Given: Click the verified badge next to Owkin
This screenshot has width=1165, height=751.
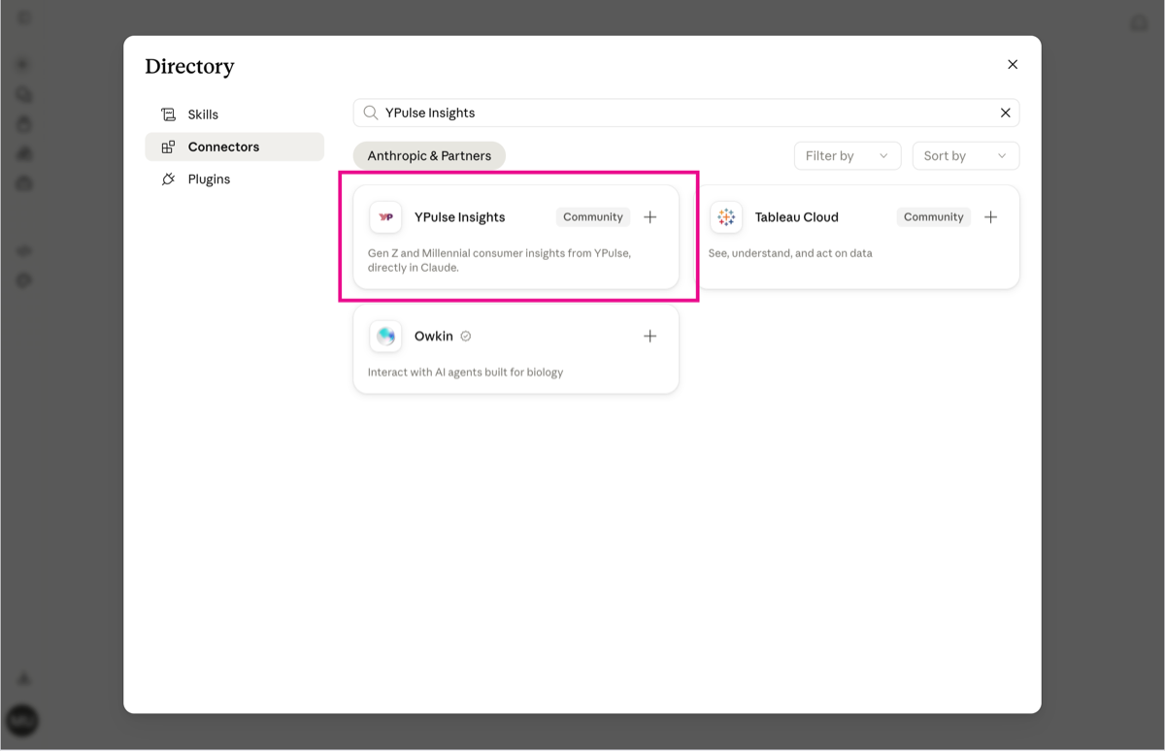Looking at the screenshot, I should [x=466, y=336].
